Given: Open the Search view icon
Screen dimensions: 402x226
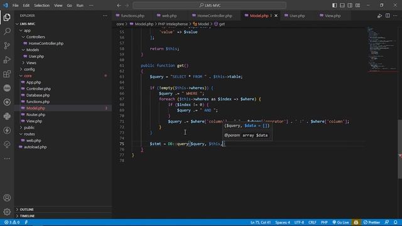Looking at the screenshot, I should (x=7, y=31).
